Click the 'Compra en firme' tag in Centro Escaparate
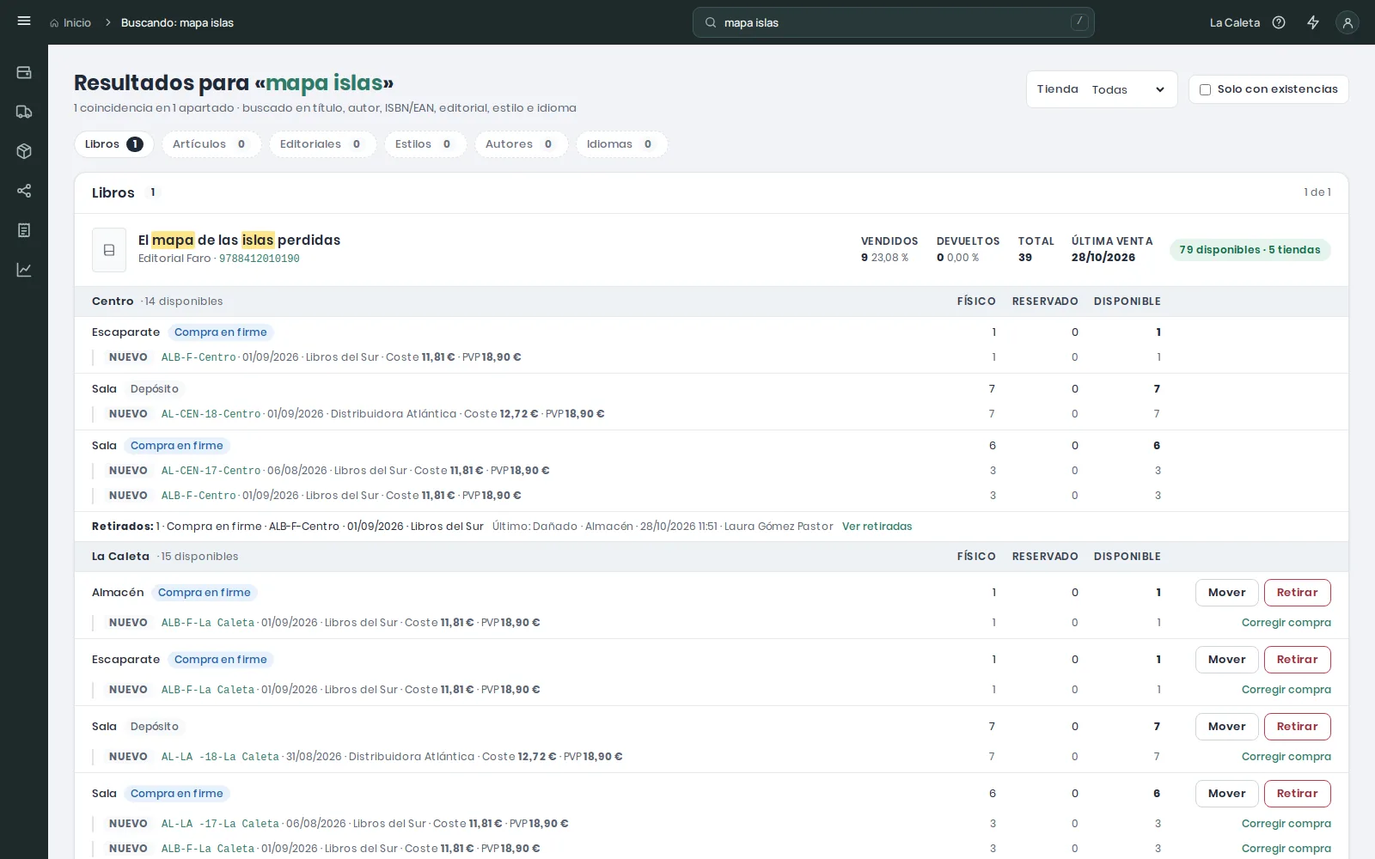This screenshot has height=859, width=1375. (x=220, y=332)
